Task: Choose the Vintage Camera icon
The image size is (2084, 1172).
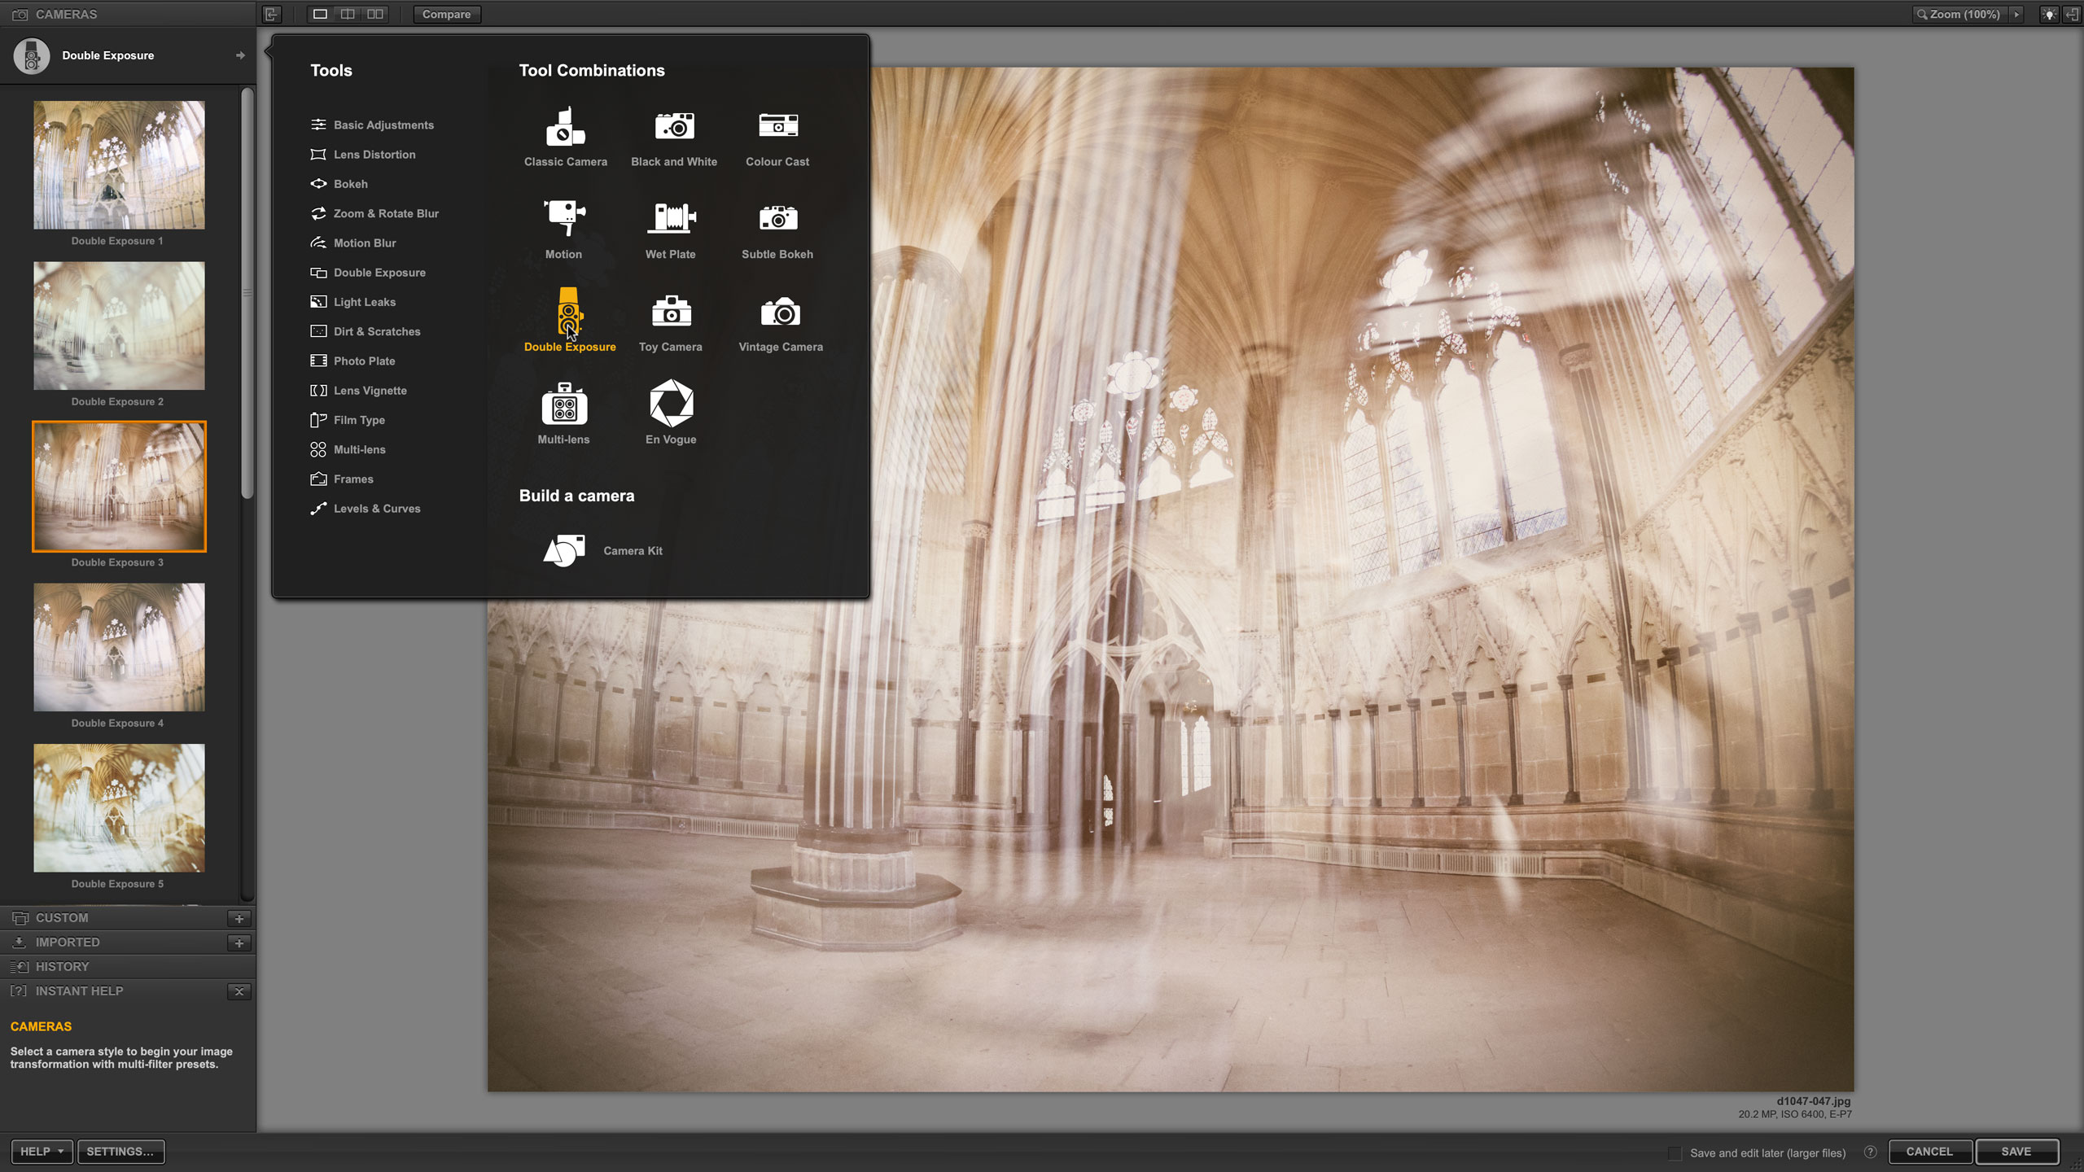Action: (780, 311)
